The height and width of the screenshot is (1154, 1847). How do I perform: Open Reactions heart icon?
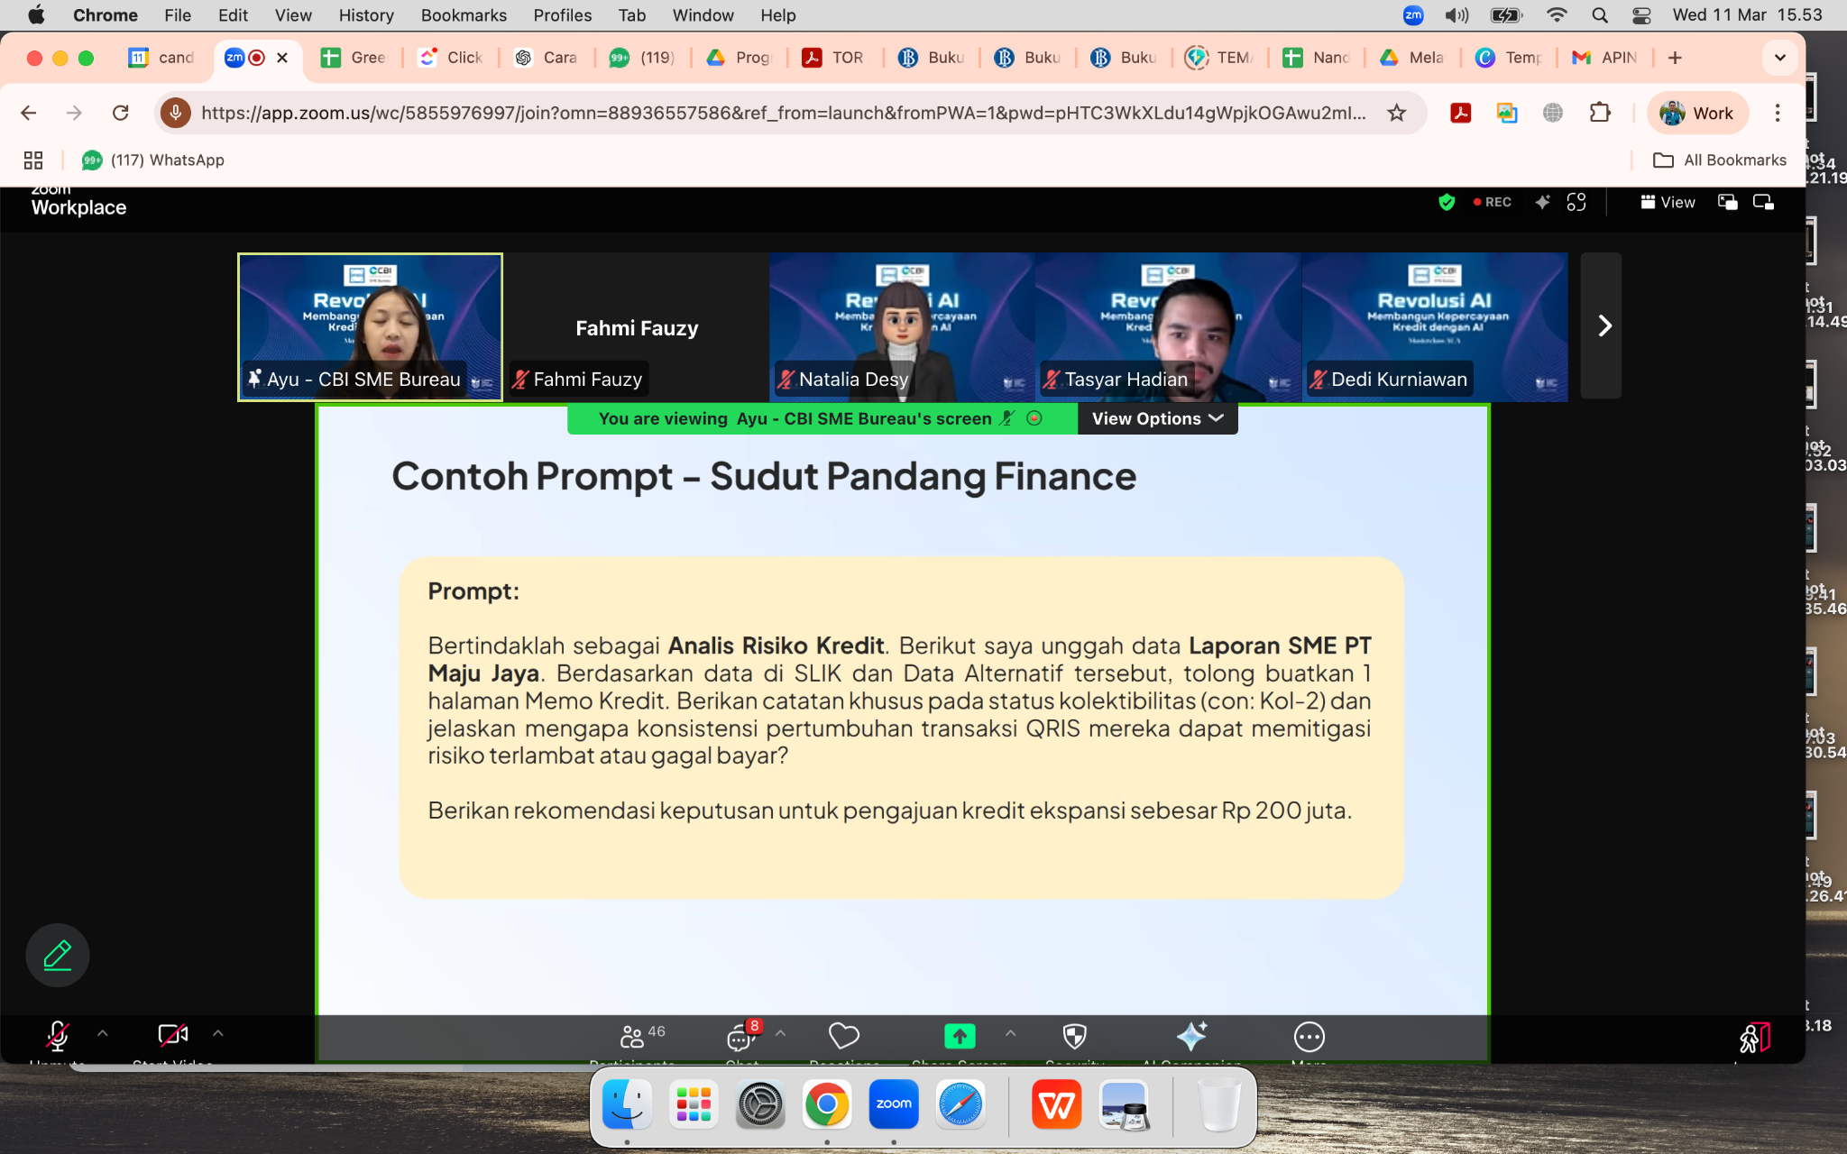click(x=843, y=1037)
